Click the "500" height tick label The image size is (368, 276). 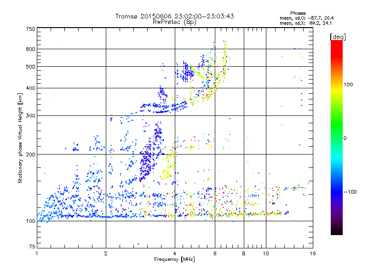pyautogui.click(x=30, y=67)
